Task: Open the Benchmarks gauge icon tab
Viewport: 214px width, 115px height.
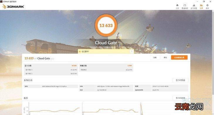Action: pyautogui.click(x=185, y=5)
